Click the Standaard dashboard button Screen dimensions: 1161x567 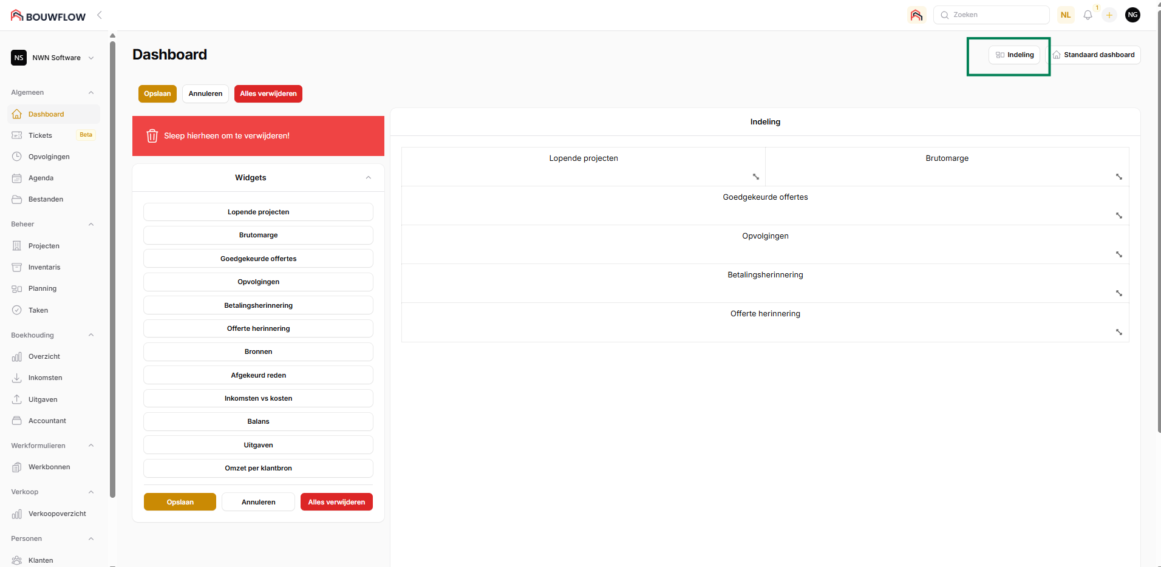click(x=1093, y=55)
